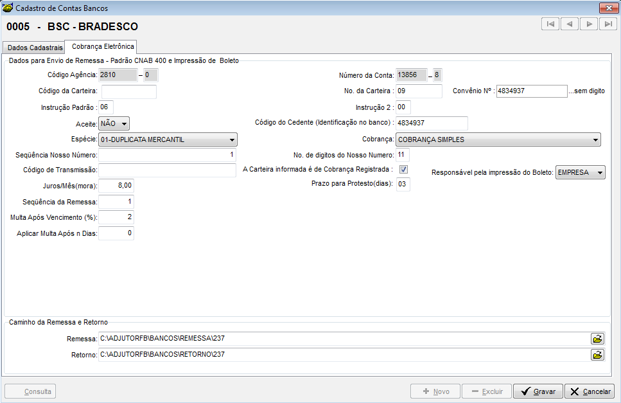Click the '0005 - BSC - BRADESCO' heading
This screenshot has height=403, width=621.
tap(72, 26)
